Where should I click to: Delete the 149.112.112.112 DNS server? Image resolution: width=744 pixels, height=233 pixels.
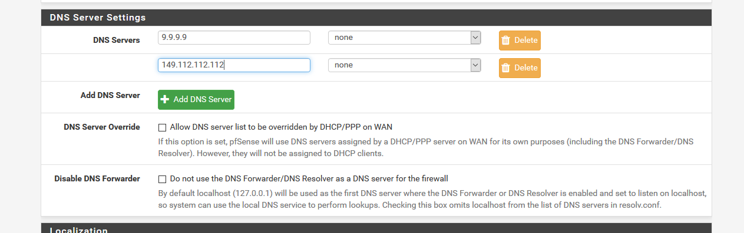520,68
